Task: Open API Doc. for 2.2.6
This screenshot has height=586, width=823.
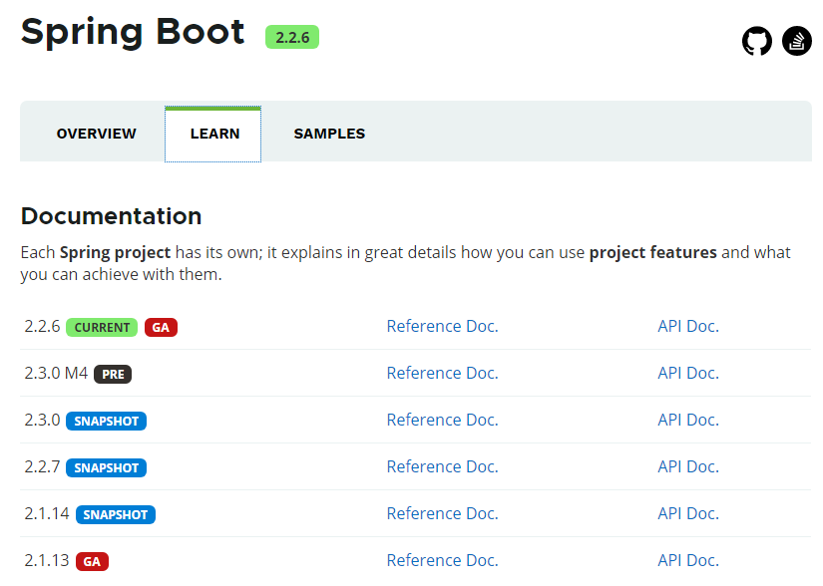Action: (x=688, y=326)
